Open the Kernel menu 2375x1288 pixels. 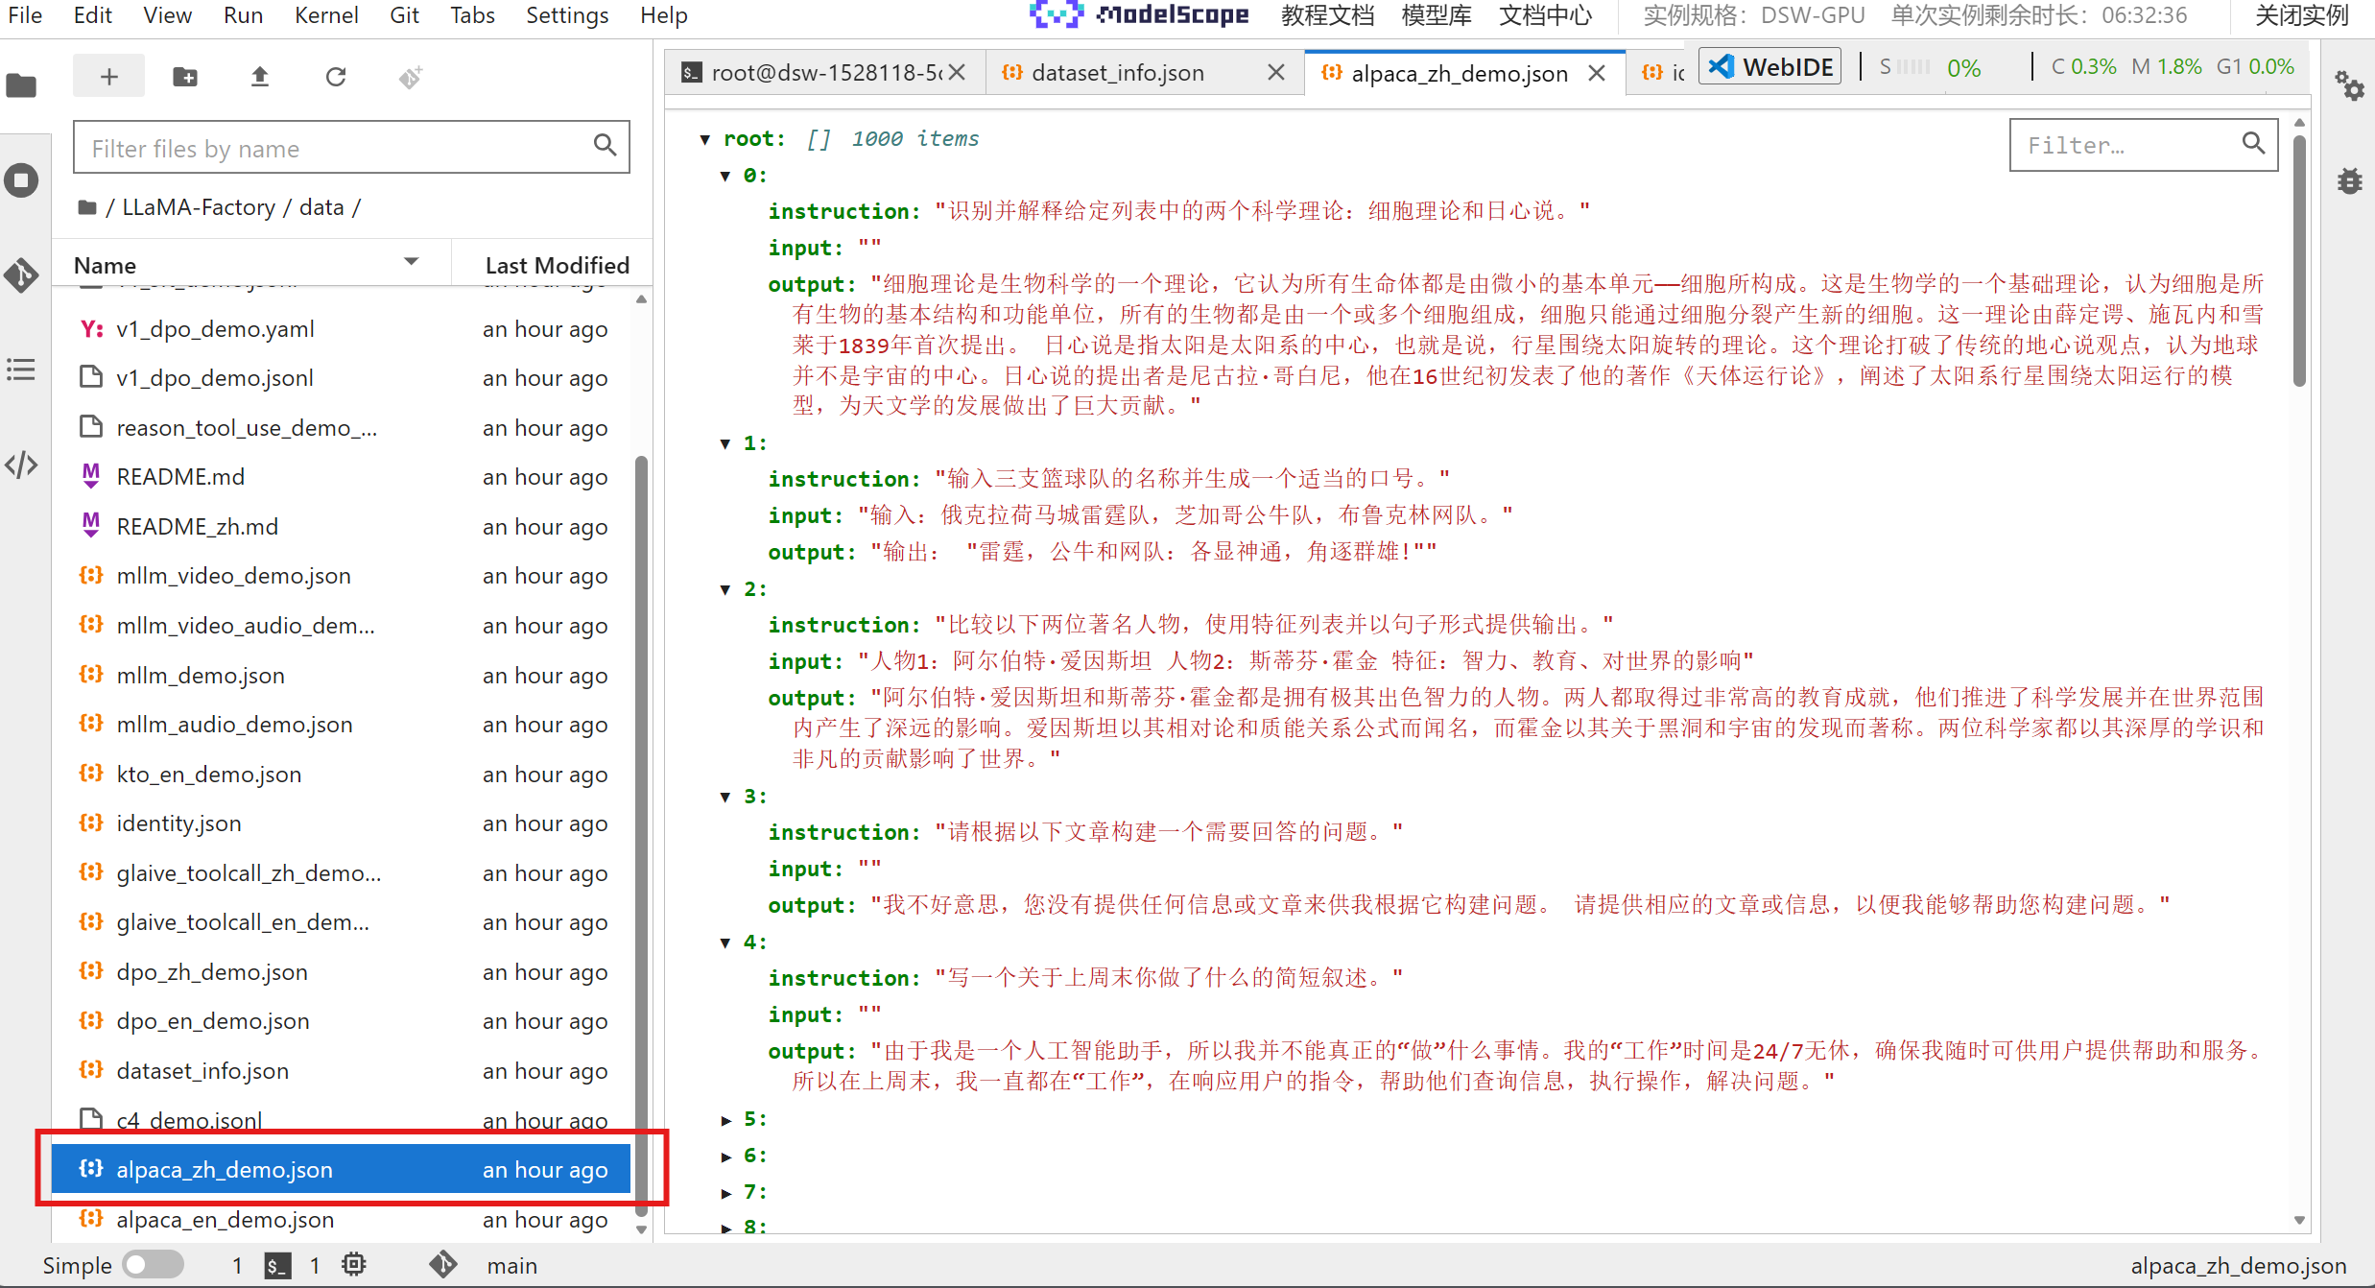pos(326,15)
